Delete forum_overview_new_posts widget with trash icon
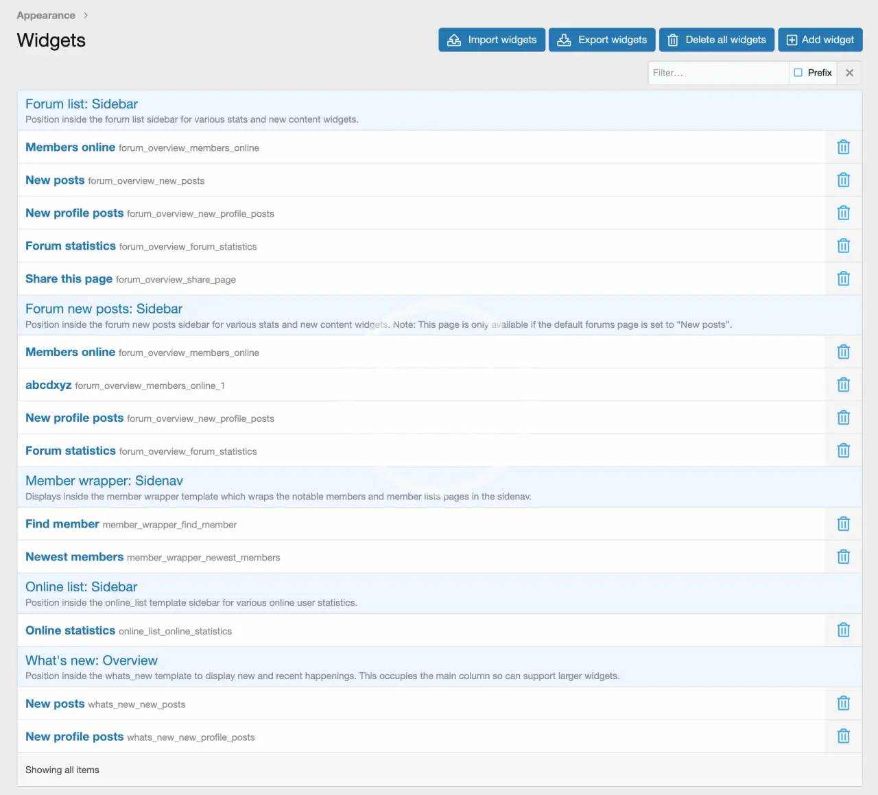 843,180
